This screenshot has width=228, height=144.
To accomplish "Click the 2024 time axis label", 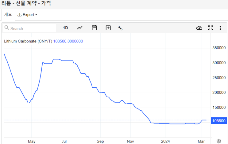I will point(165,141).
